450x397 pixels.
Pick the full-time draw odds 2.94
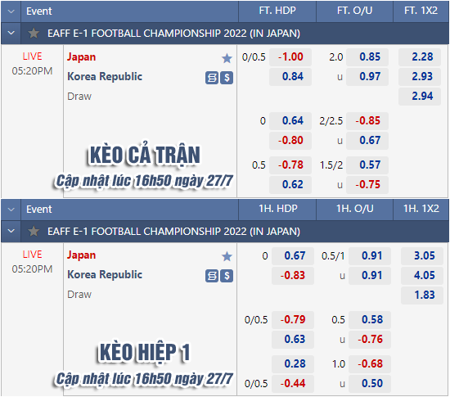pos(419,96)
